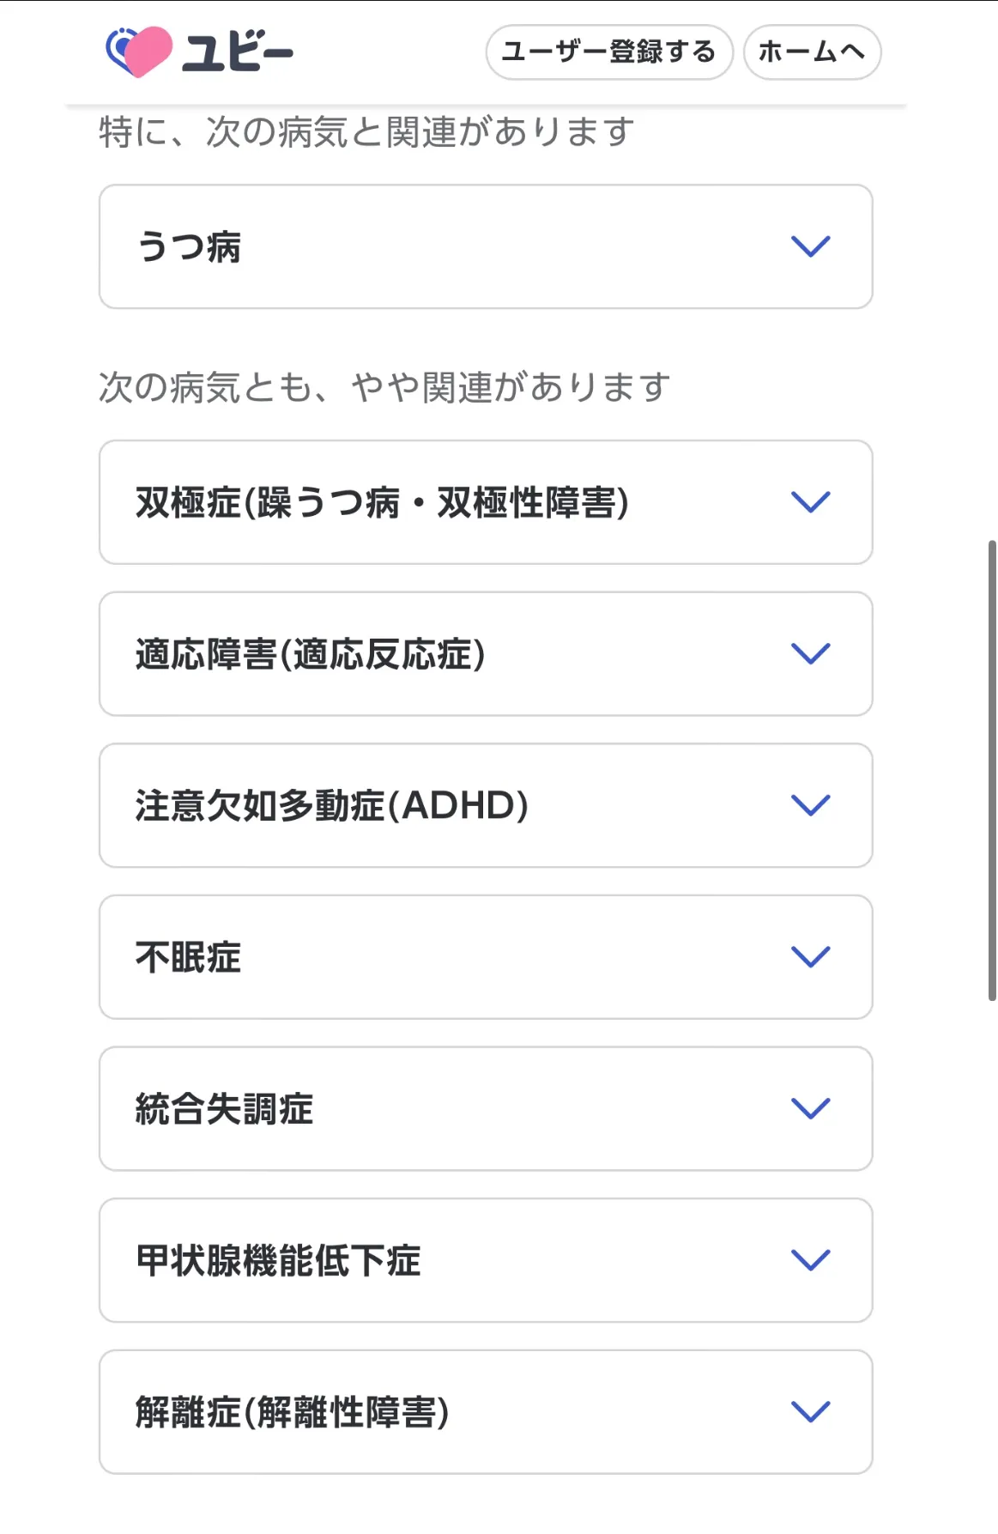This screenshot has width=998, height=1534.
Task: Click the 統合失調症 down arrow icon
Action: pos(810,1108)
